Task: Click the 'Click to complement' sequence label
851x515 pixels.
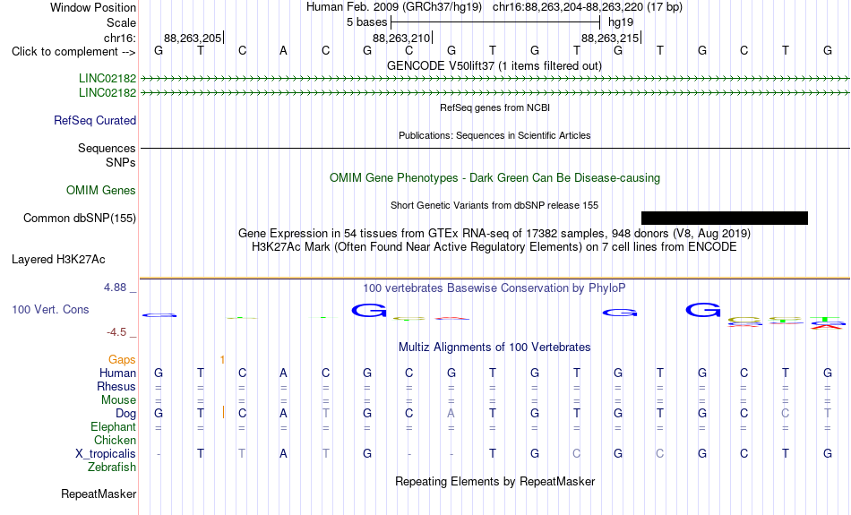Action: click(73, 52)
